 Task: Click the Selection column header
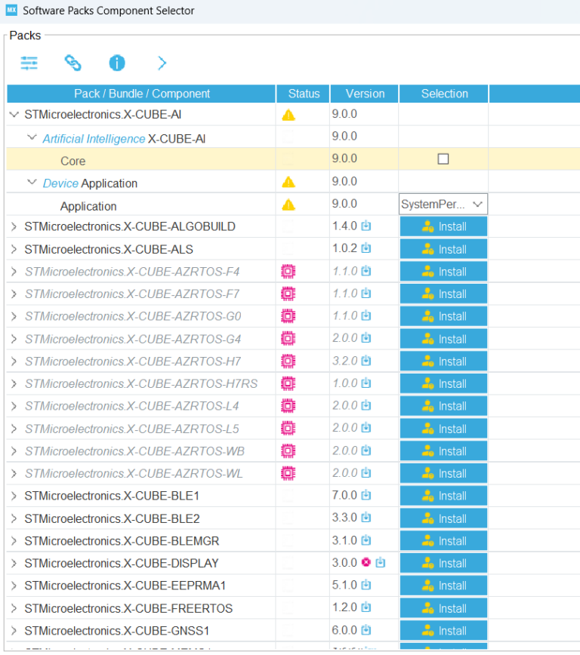[444, 94]
